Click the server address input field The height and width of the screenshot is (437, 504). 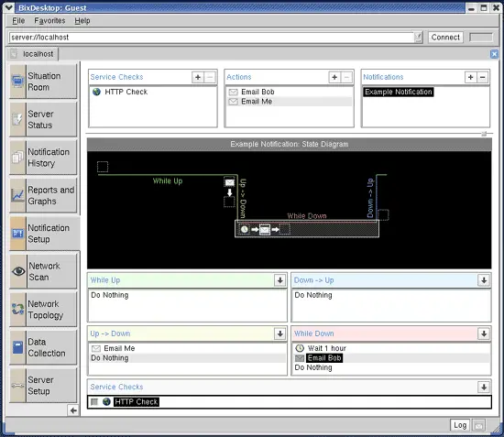[212, 38]
